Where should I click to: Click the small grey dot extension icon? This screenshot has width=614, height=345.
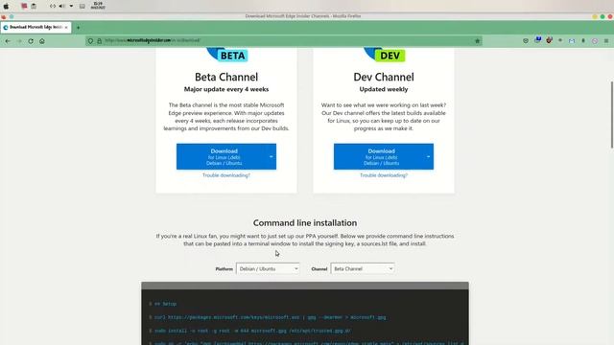tap(560, 40)
